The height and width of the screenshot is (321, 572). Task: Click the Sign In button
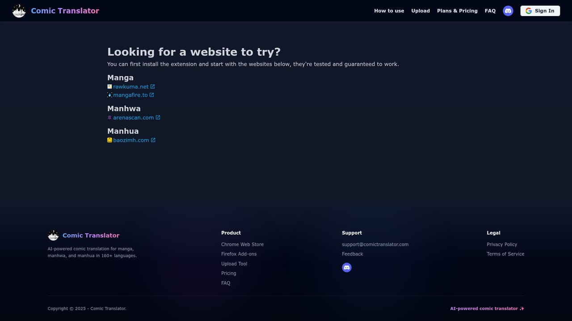[x=540, y=11]
